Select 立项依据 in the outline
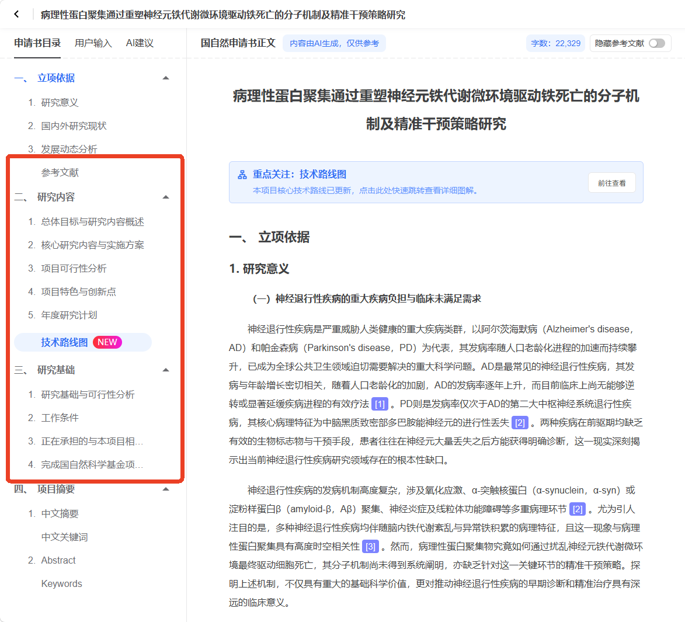 pos(56,78)
